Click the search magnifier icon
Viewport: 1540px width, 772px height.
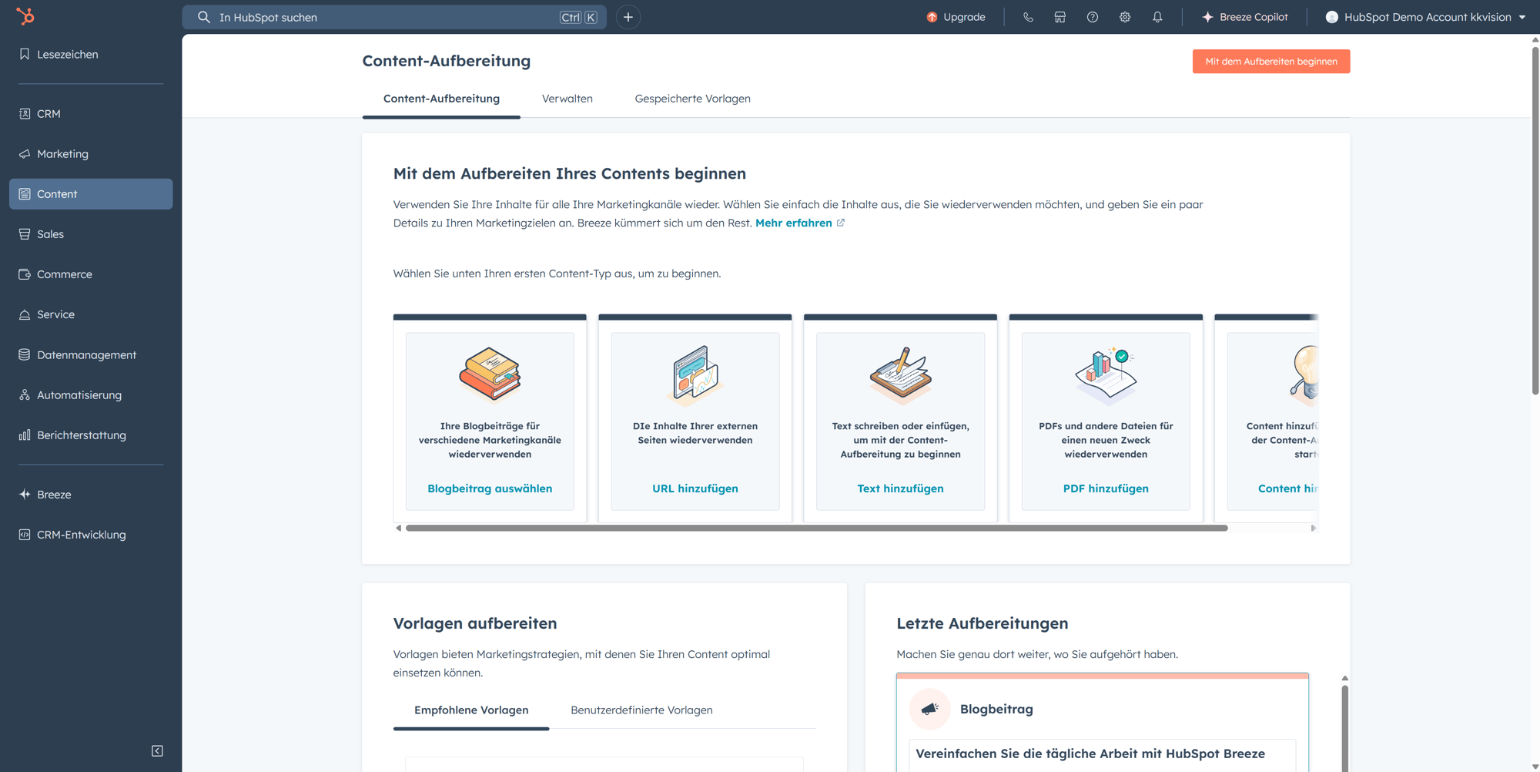[x=203, y=17]
